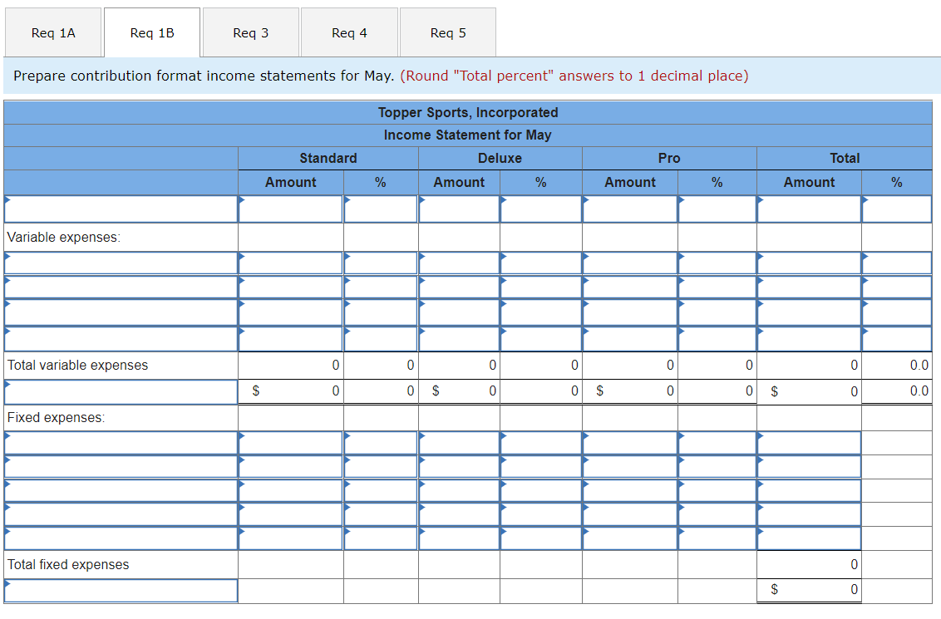Image resolution: width=941 pixels, height=619 pixels.
Task: Switch to the Req 1A tab
Action: tap(53, 33)
